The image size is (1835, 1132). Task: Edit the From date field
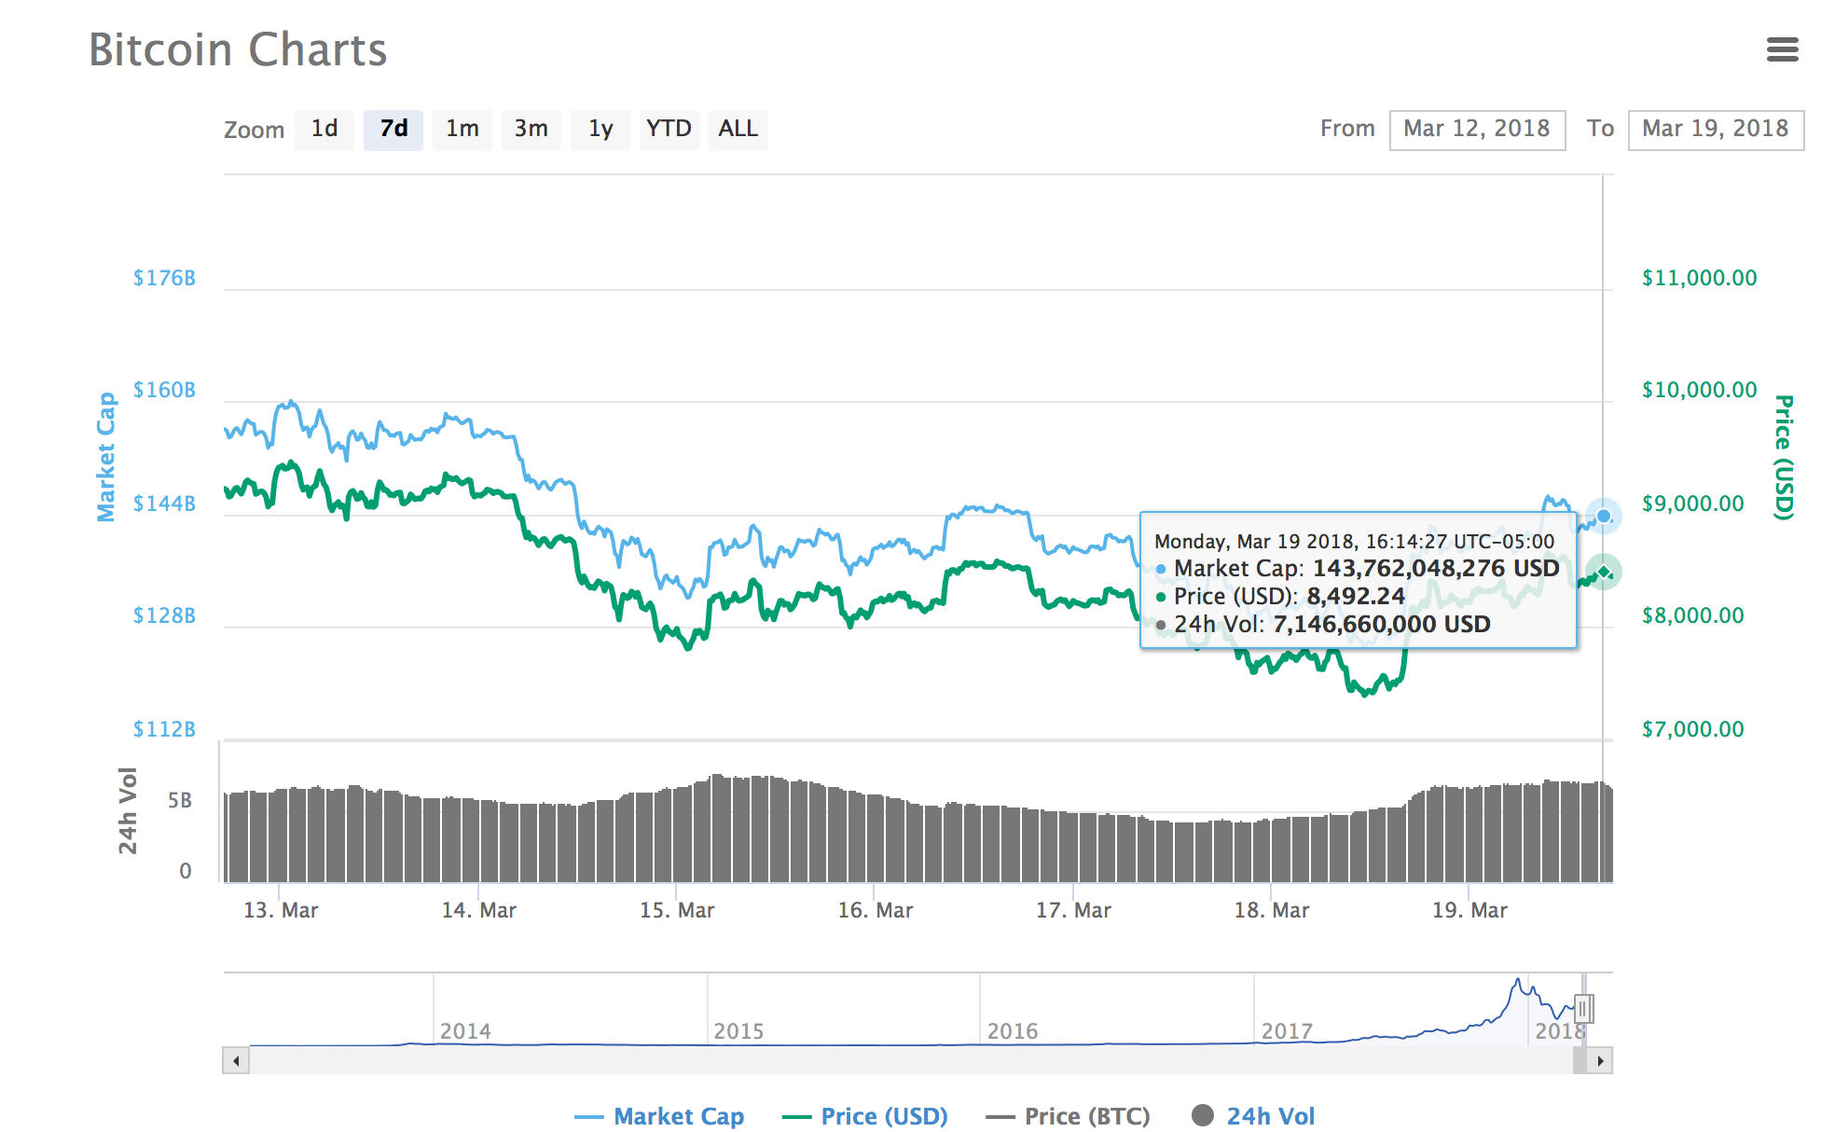click(1477, 130)
